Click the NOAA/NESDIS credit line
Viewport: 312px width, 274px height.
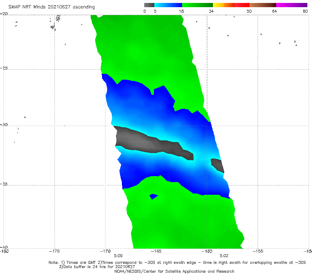174,271
